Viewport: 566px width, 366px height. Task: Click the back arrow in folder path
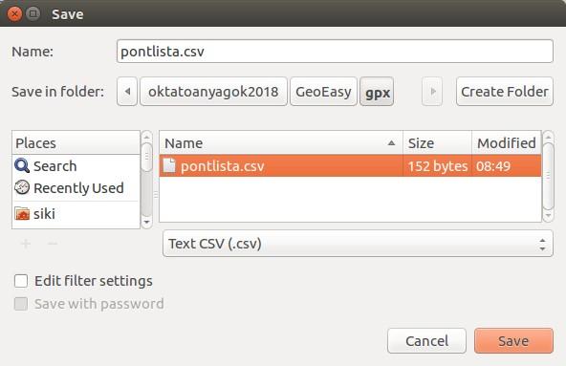[127, 92]
